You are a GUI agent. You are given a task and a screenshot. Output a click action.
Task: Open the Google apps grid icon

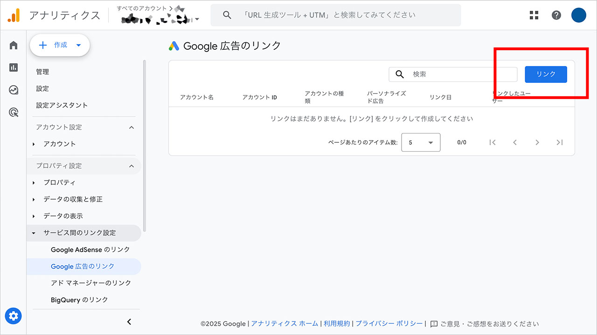534,15
